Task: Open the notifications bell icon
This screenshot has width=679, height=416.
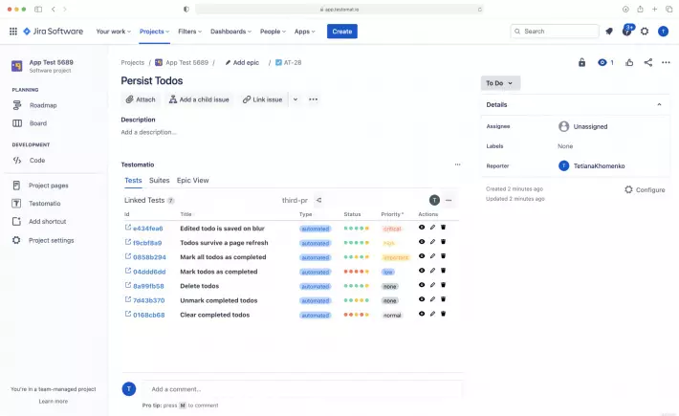Action: click(x=608, y=31)
